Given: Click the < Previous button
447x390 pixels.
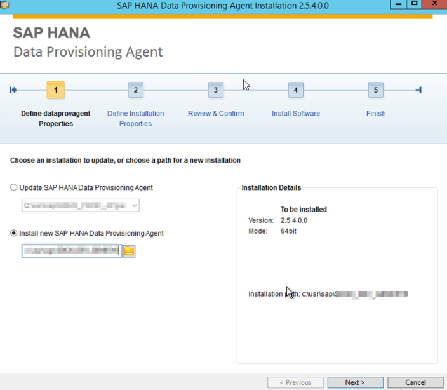Looking at the screenshot, I should pyautogui.click(x=295, y=382).
